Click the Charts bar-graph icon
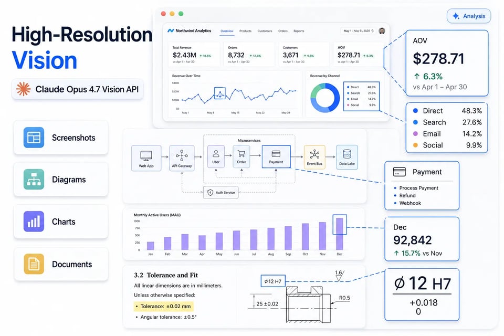The height and width of the screenshot is (336, 504). click(x=34, y=221)
